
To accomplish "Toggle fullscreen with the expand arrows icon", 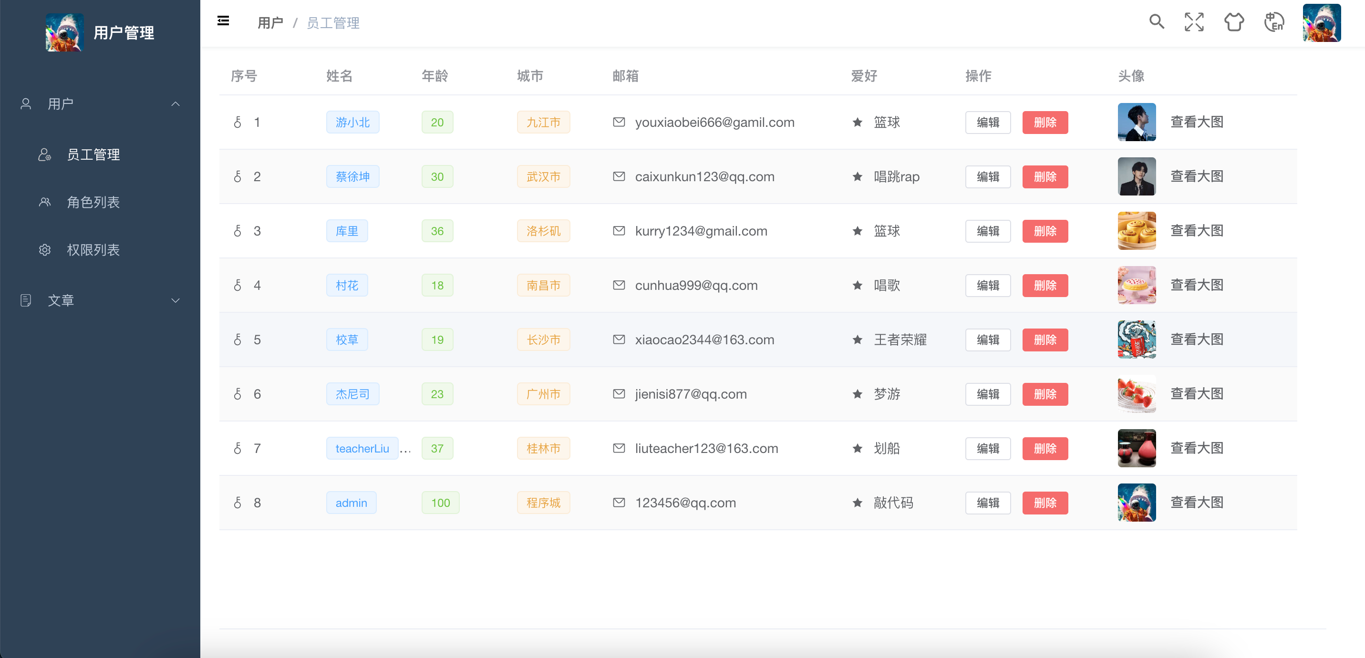I will (x=1195, y=22).
